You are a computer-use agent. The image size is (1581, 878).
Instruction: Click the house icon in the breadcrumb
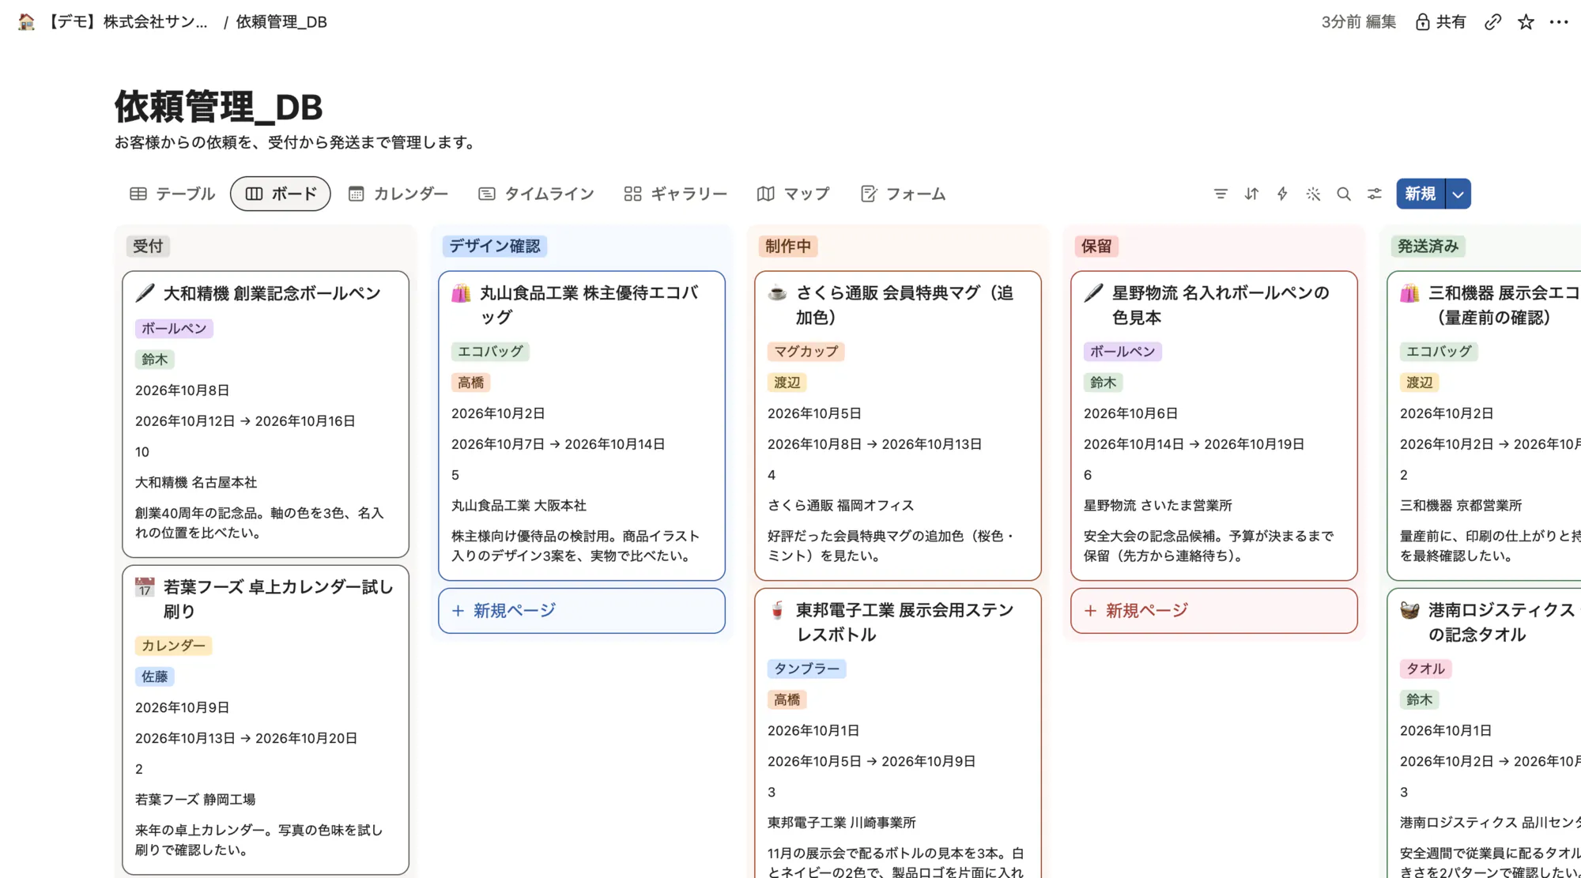[x=26, y=22]
